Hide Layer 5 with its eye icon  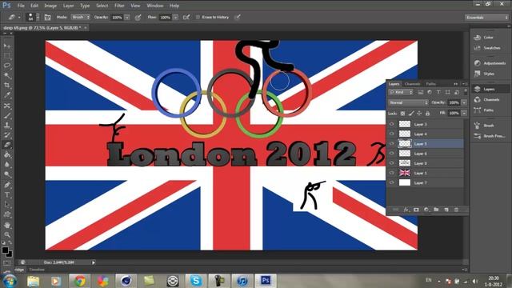tap(391, 144)
